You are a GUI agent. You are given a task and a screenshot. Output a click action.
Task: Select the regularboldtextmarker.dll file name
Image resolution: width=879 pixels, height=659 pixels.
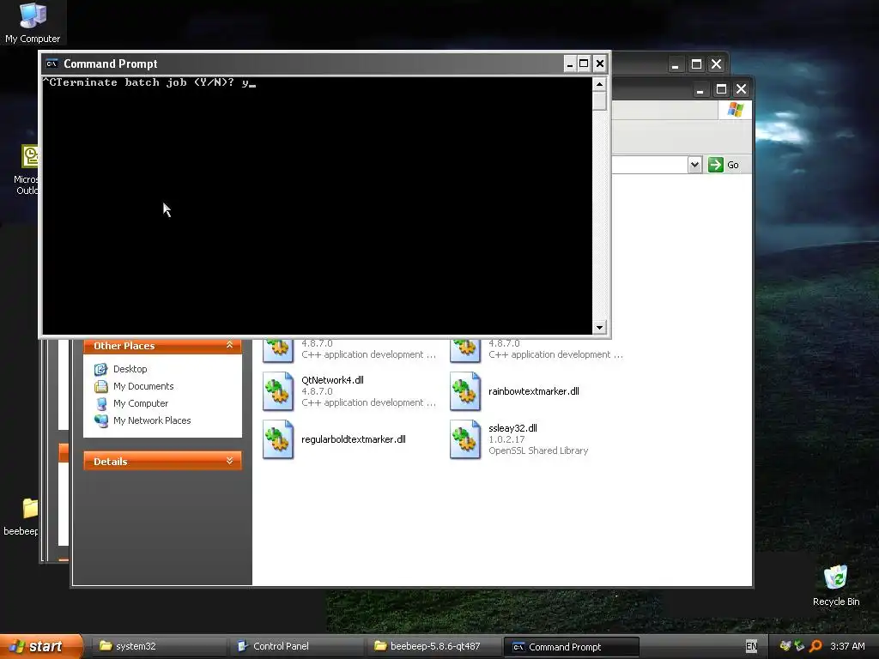point(353,439)
